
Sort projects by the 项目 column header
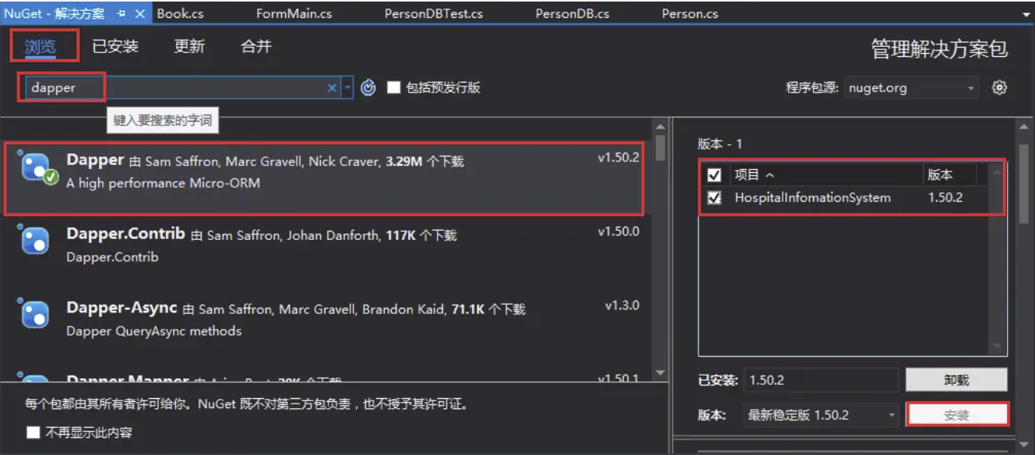[755, 175]
